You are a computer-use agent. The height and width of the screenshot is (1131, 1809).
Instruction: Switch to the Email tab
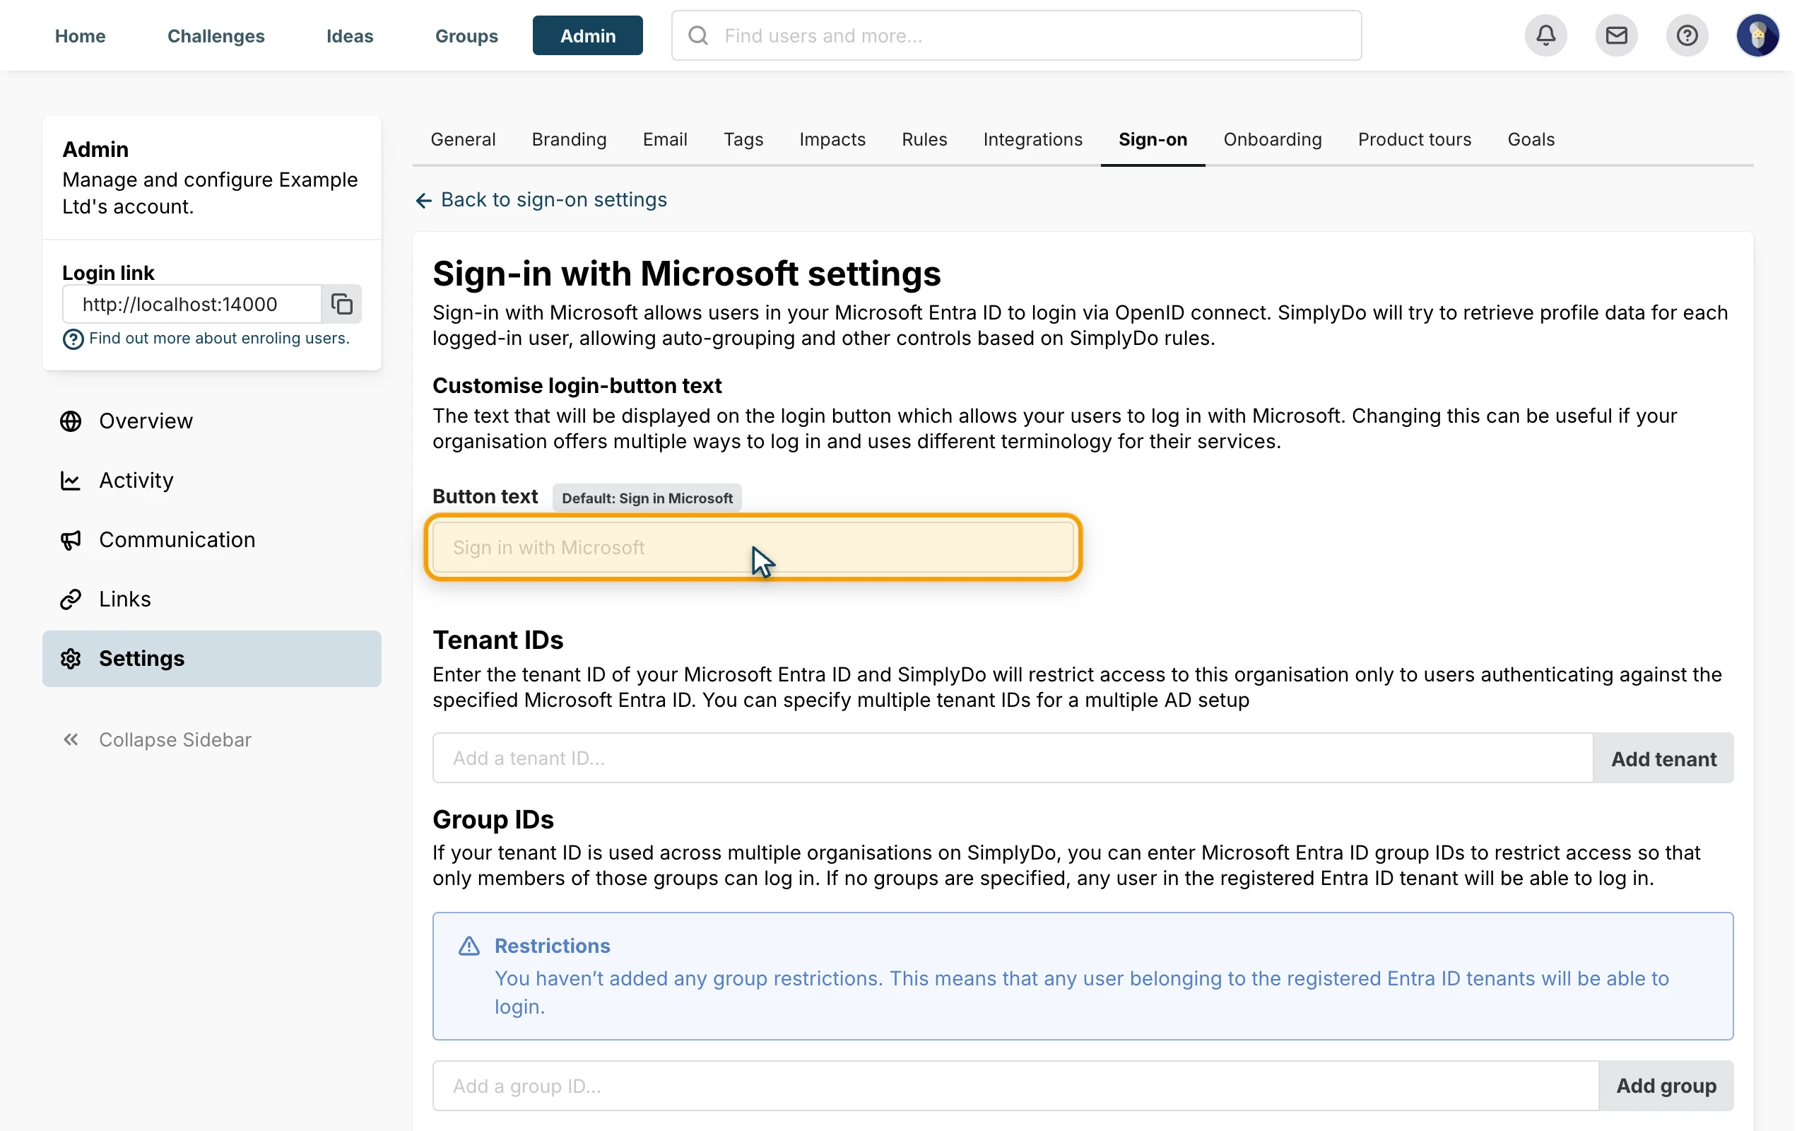pyautogui.click(x=664, y=140)
